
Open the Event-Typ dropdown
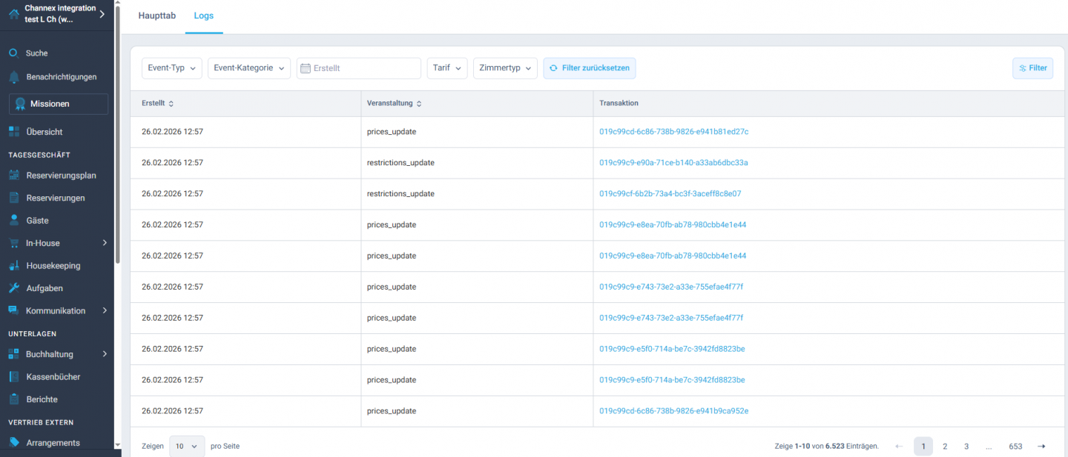[171, 67]
